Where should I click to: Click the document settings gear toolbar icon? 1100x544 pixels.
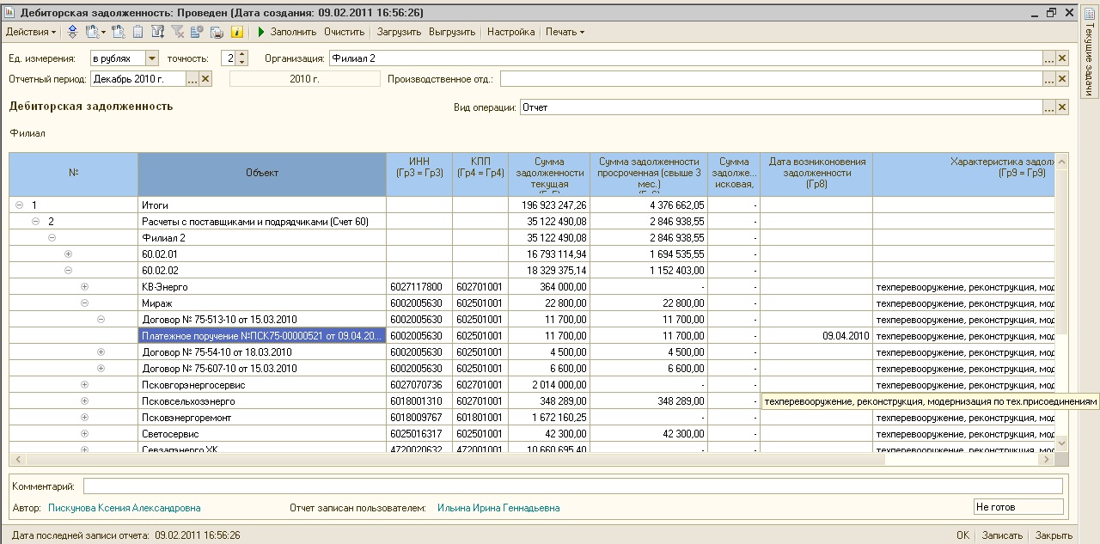[x=197, y=32]
